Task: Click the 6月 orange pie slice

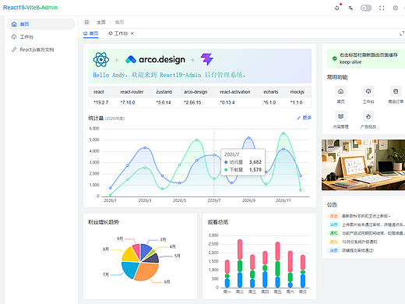Action: (146, 272)
